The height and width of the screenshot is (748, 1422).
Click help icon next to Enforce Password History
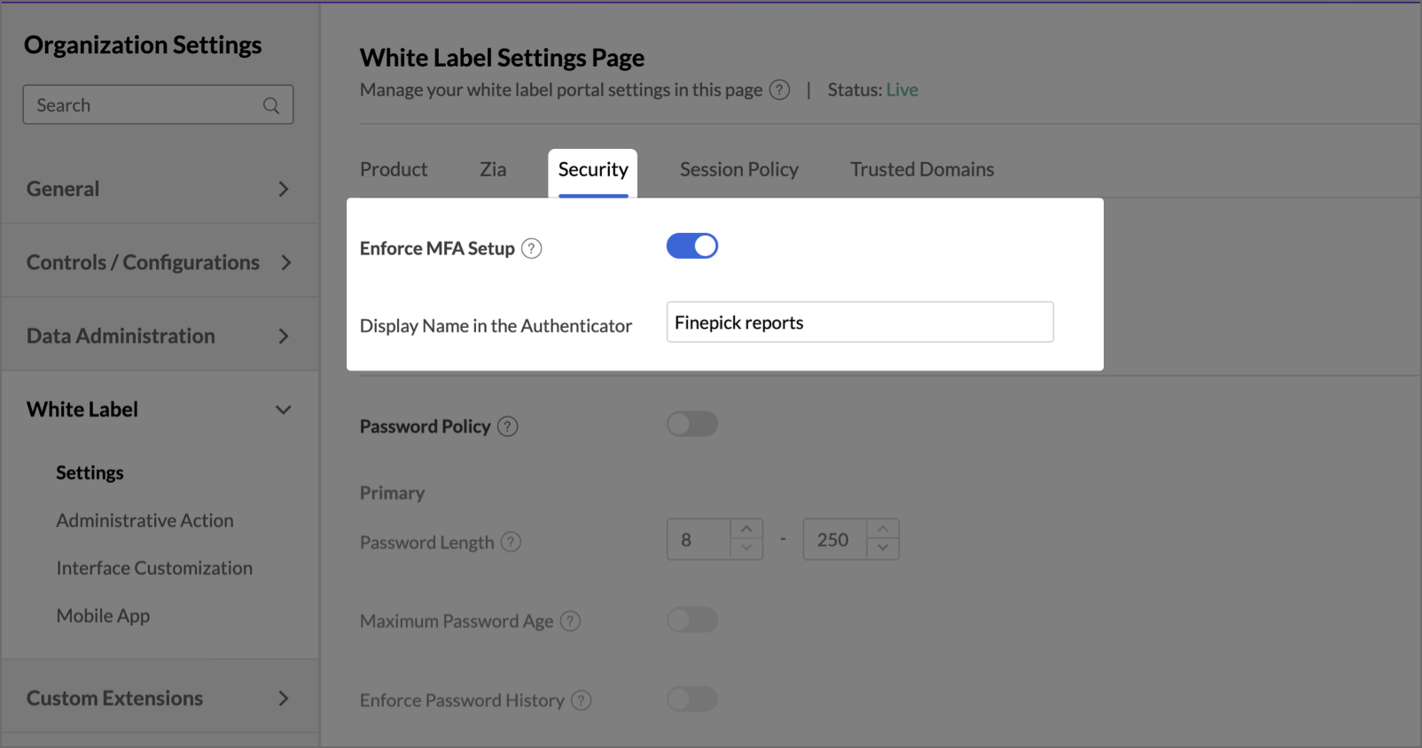coord(581,701)
